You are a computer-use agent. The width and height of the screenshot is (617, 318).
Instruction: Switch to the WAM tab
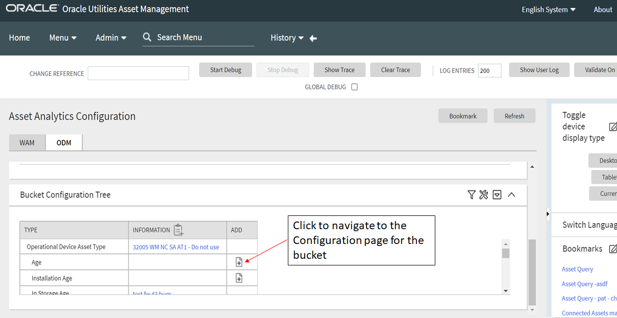coord(27,142)
